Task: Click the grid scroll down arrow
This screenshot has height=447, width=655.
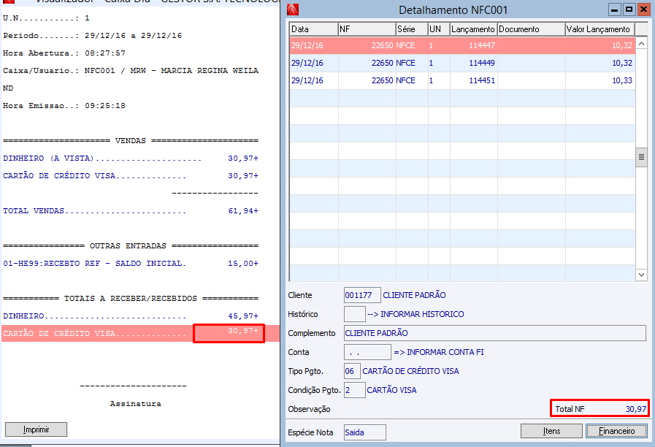Action: (641, 275)
